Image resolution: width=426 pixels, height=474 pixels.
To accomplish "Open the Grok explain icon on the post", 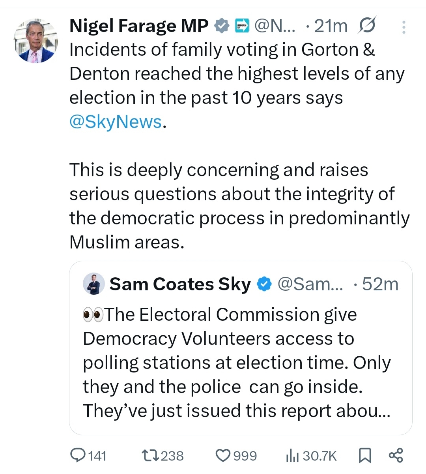I will [367, 26].
